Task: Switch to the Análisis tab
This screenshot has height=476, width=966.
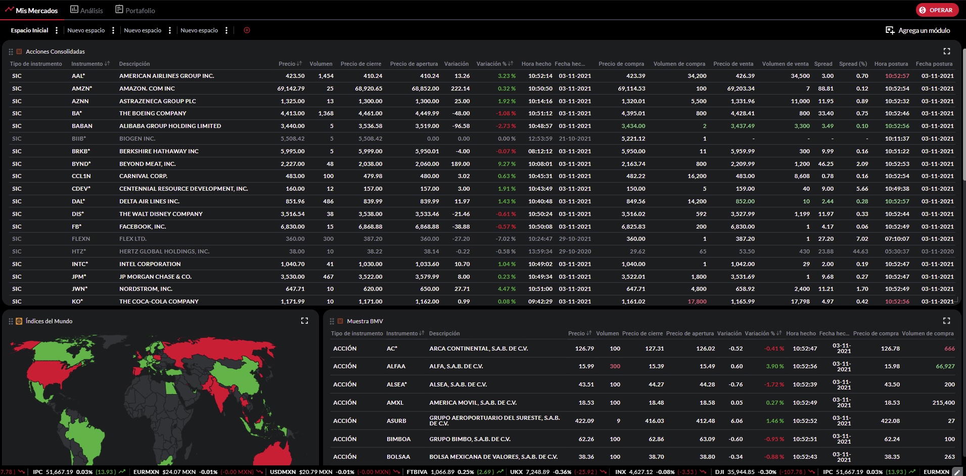Action: point(86,10)
